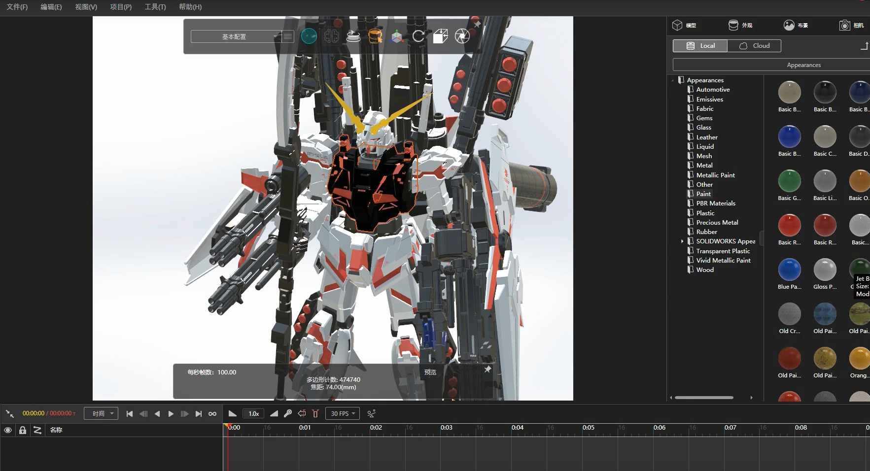870x471 pixels.
Task: Expand the SOLIDWORKS Appearances folder
Action: [682, 241]
